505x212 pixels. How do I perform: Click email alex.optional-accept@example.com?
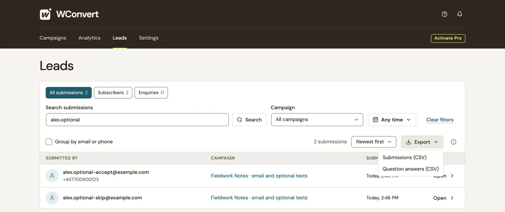106,172
